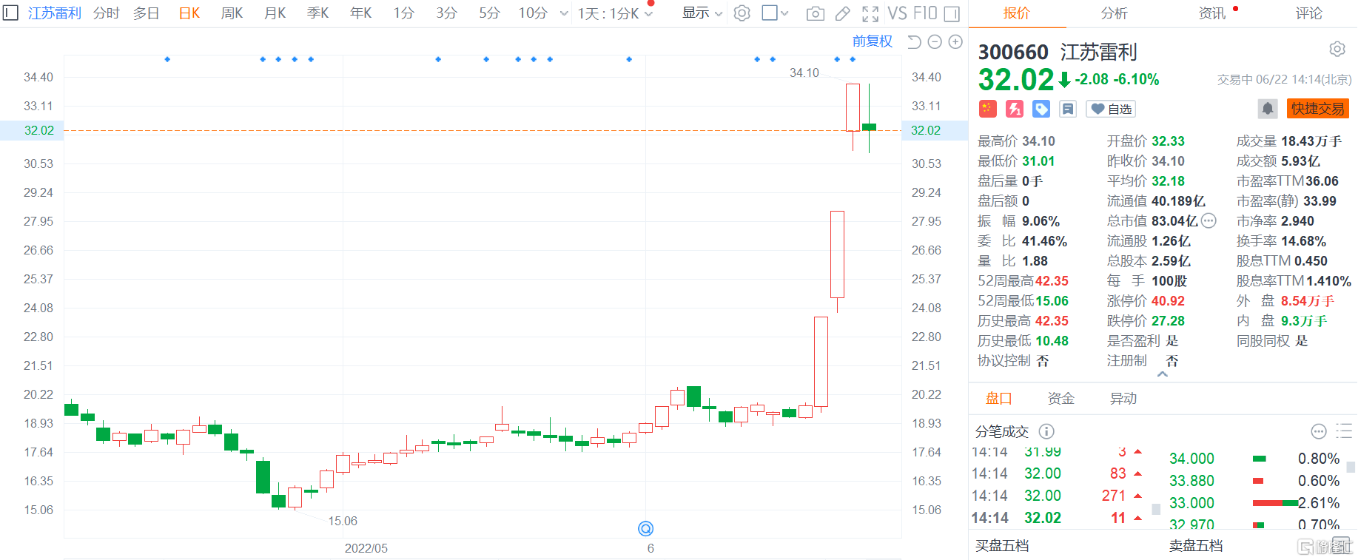Image resolution: width=1358 pixels, height=560 pixels.
Task: Toggle 前复权 price adjustment
Action: (873, 41)
